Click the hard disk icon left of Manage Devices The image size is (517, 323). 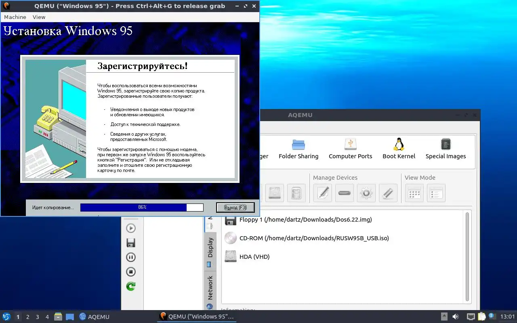275,193
